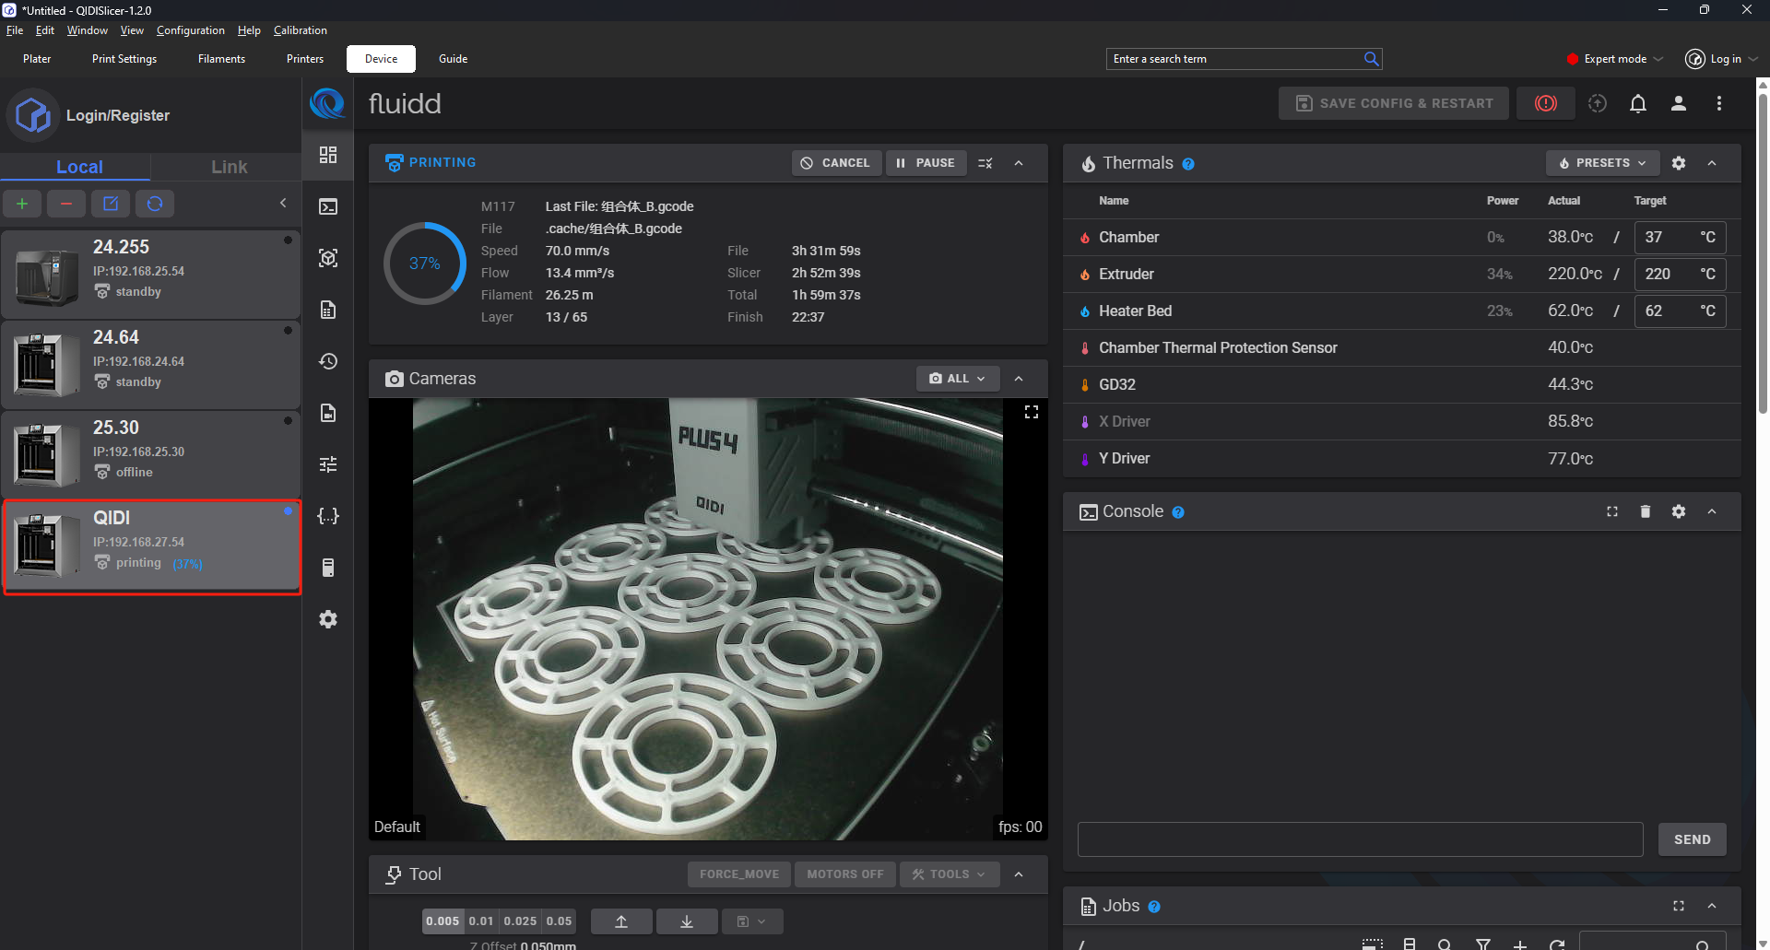Cancel the current print job
The height and width of the screenshot is (950, 1770).
click(835, 163)
